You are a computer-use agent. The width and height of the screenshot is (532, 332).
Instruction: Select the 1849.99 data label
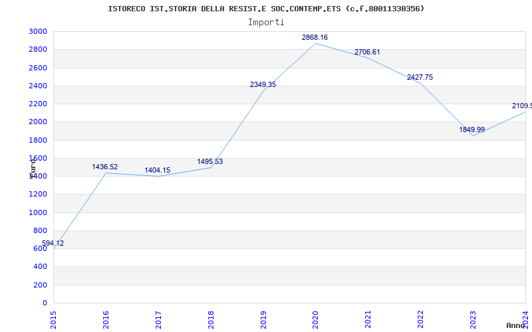pos(472,129)
